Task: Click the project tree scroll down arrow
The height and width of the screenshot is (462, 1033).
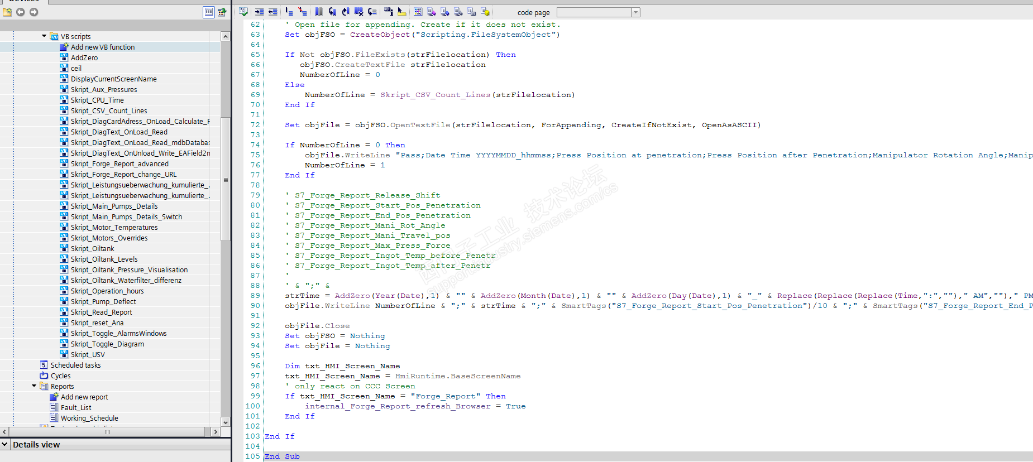Action: click(226, 422)
